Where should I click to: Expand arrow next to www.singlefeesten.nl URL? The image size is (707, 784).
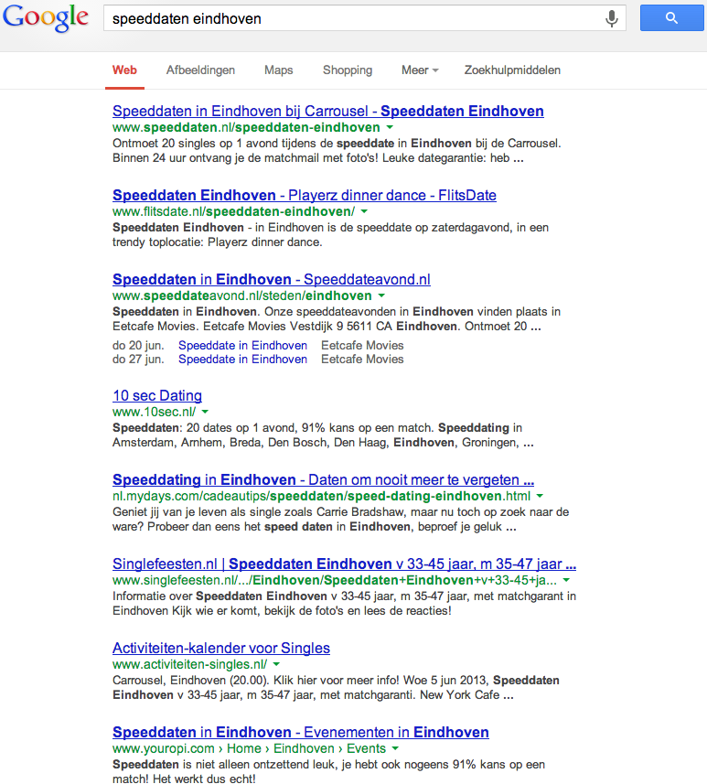click(x=566, y=580)
